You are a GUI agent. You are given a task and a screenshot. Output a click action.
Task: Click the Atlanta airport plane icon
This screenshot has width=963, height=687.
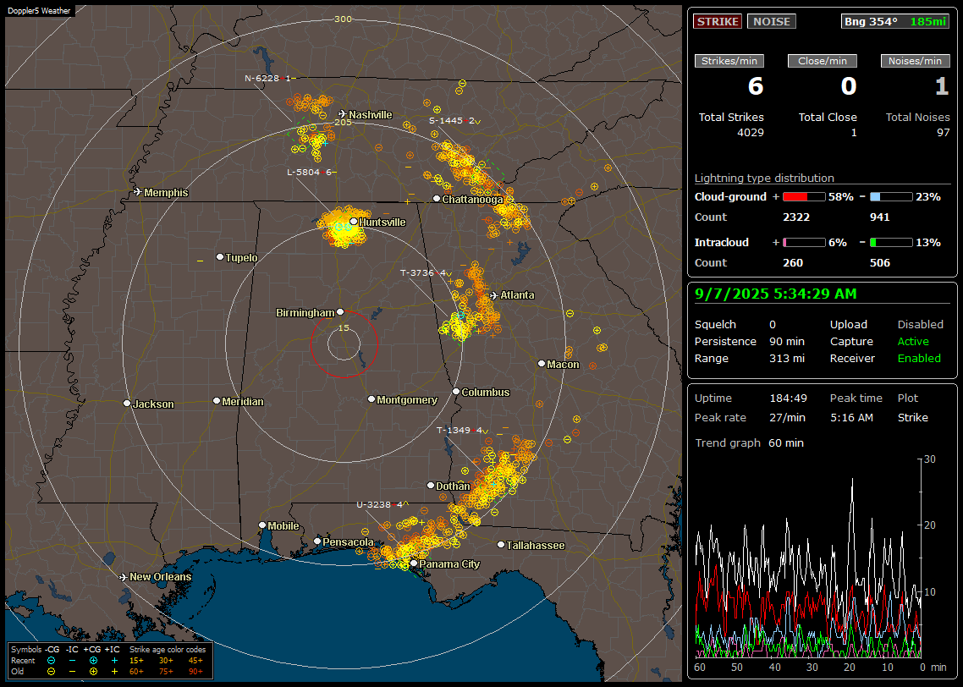pyautogui.click(x=494, y=295)
